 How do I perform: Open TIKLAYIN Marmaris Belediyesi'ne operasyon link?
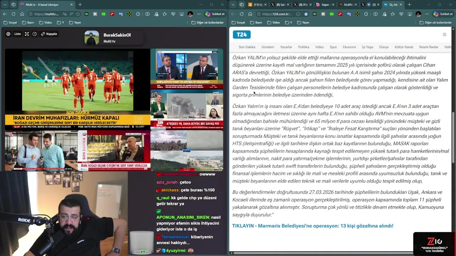click(x=313, y=226)
